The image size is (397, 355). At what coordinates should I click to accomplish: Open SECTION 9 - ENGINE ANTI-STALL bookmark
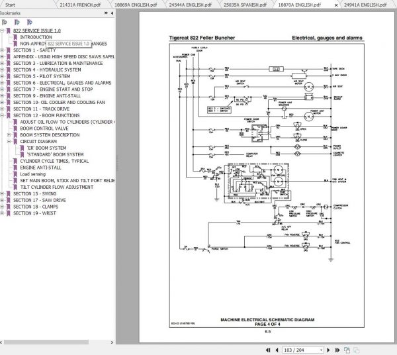(47, 96)
